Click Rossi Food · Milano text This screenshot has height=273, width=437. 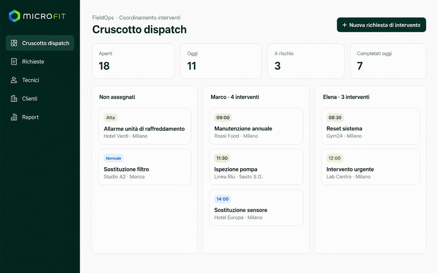236,136
